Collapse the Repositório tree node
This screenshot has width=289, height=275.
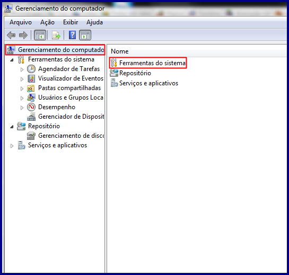pos(12,127)
